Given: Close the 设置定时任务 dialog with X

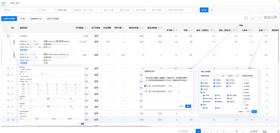Looking at the screenshot, I should [191, 71].
